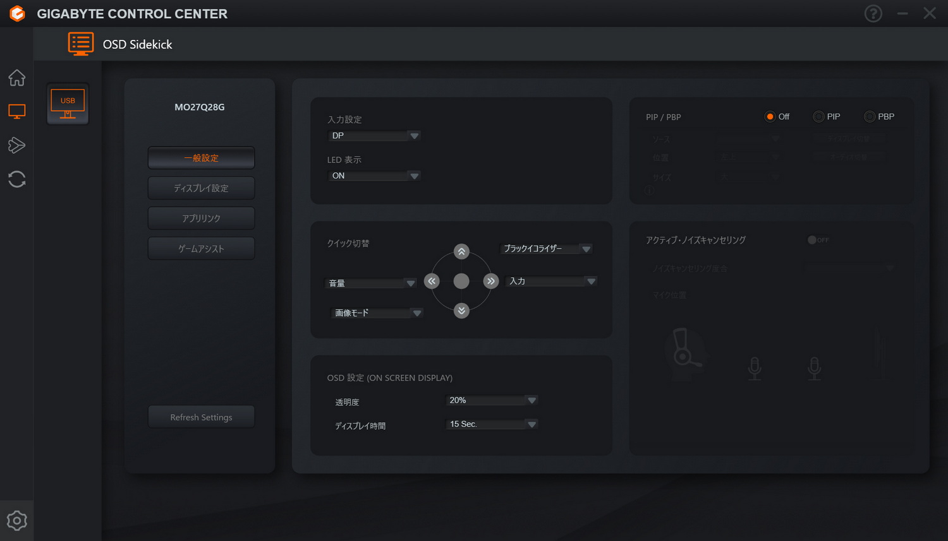This screenshot has height=541, width=948.
Task: Switch to the 一般設定 tab
Action: (201, 158)
